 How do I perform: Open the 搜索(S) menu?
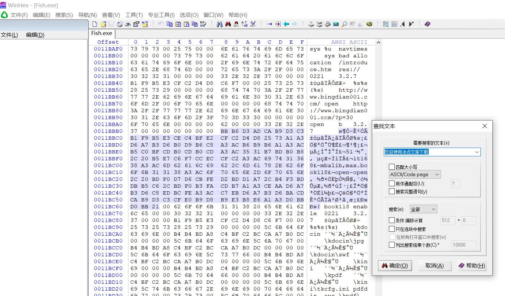coord(64,15)
